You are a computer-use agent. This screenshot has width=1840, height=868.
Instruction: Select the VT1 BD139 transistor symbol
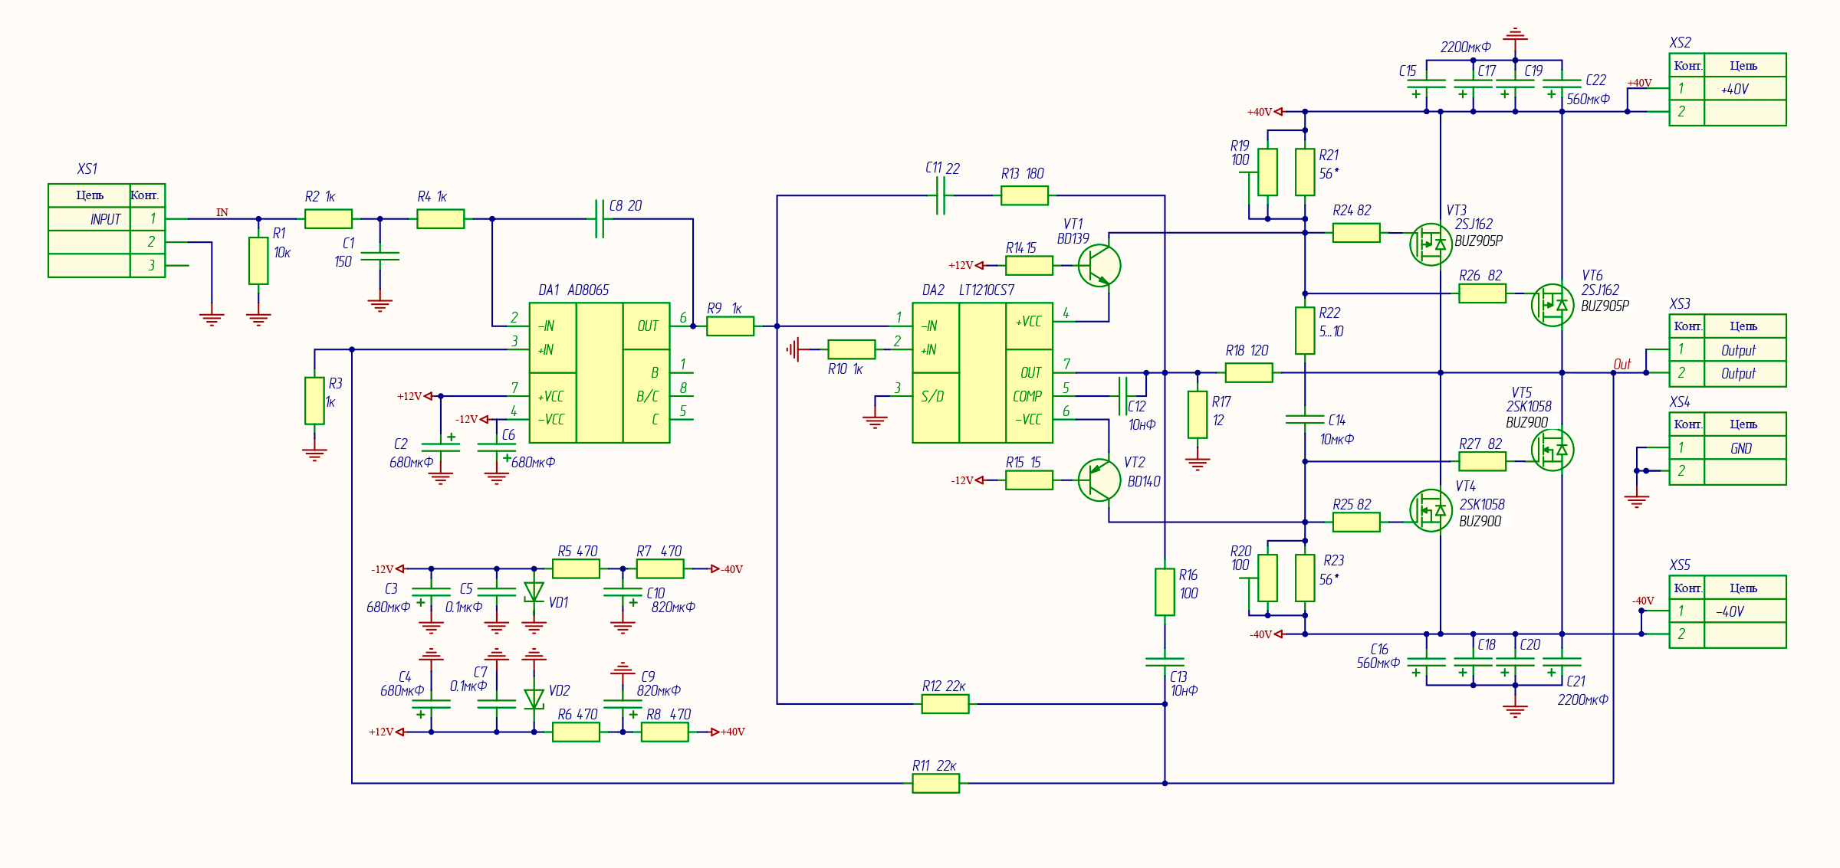pos(1099,266)
